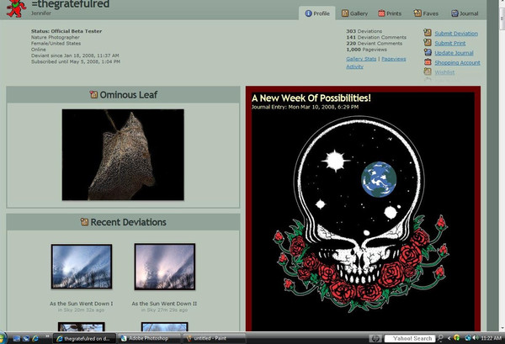Open the As the Sun Went Down II thumbnail

click(165, 267)
